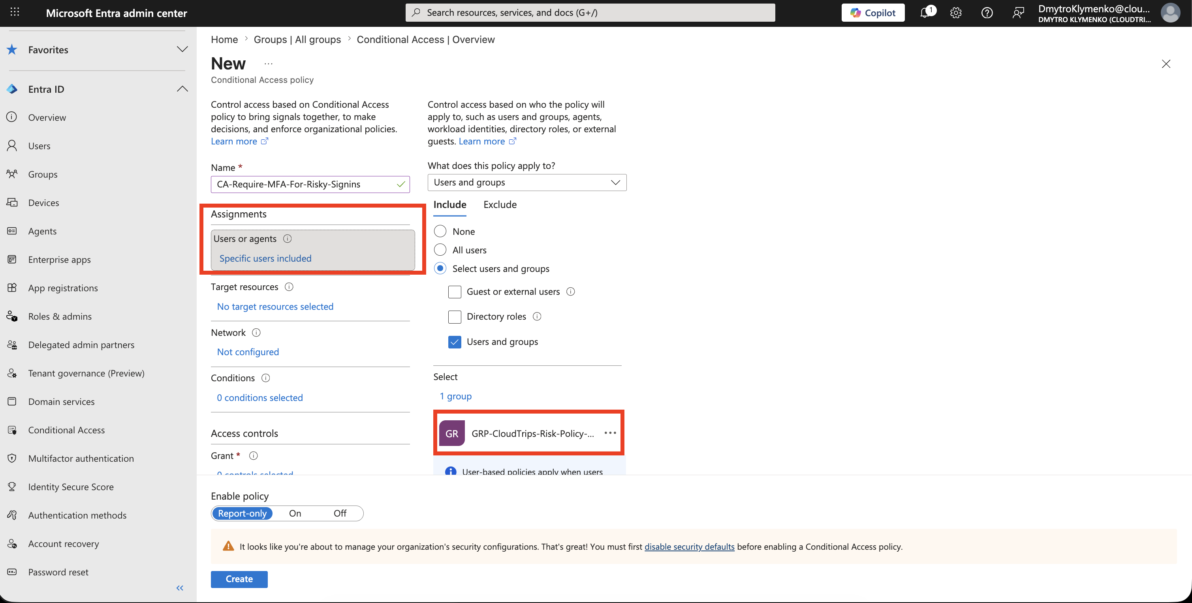Go to Home breadcrumb

(224, 39)
